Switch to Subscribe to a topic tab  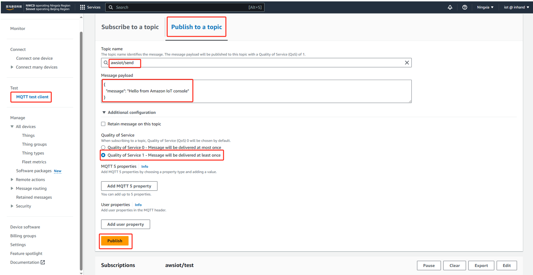click(x=130, y=27)
